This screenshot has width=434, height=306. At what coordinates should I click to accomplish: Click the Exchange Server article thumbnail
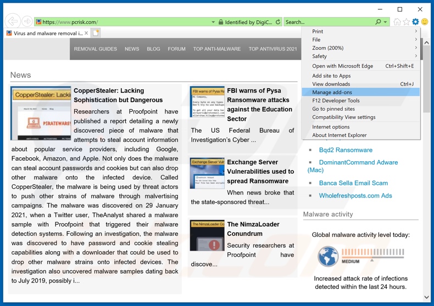(x=207, y=173)
